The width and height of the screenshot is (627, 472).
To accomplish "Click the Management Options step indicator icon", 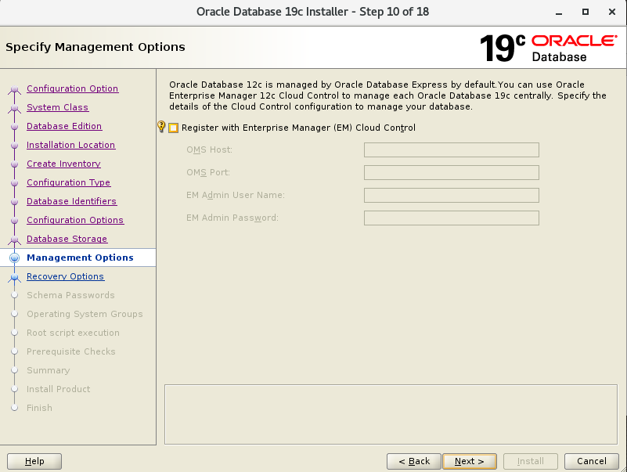I will [16, 258].
